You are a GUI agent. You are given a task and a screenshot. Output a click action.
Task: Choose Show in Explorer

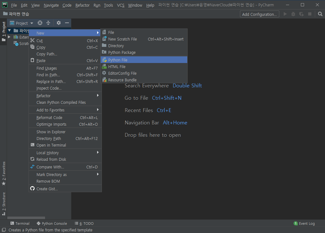pyautogui.click(x=65, y=132)
